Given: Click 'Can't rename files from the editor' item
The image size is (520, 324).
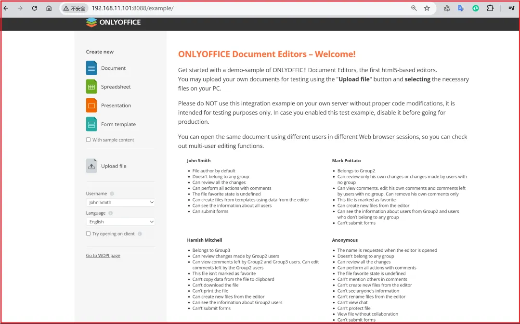Looking at the screenshot, I should pyautogui.click(x=371, y=297).
